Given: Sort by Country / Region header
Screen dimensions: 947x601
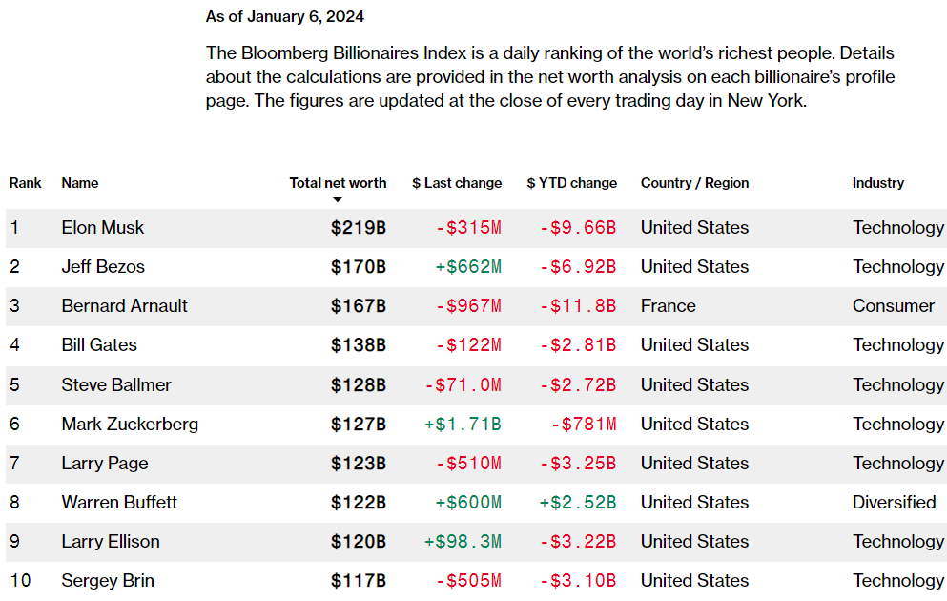Looking at the screenshot, I should click(x=694, y=183).
